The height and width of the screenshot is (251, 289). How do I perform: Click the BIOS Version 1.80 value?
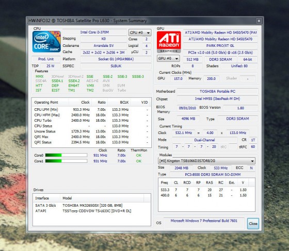coord(240,108)
